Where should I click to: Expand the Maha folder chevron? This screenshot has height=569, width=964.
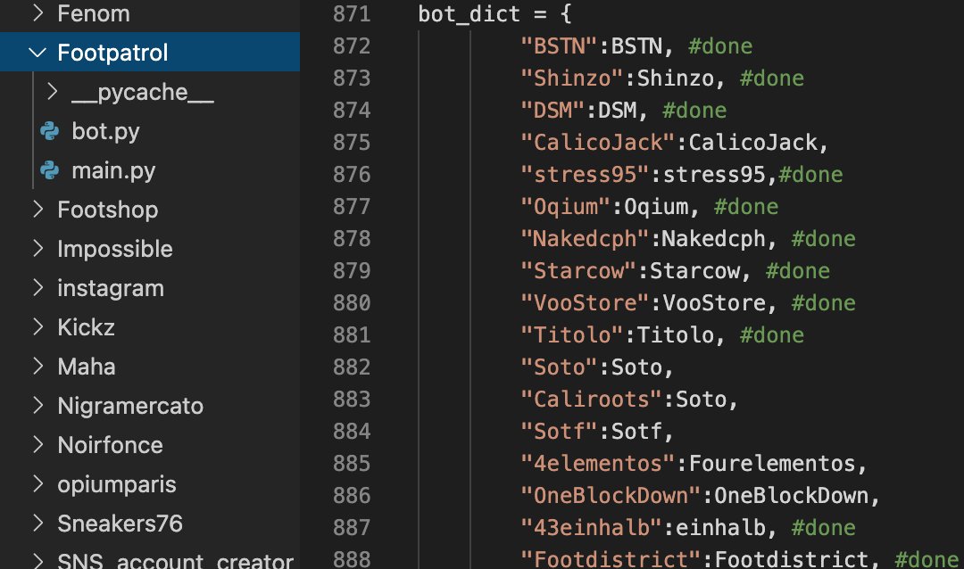click(x=38, y=367)
